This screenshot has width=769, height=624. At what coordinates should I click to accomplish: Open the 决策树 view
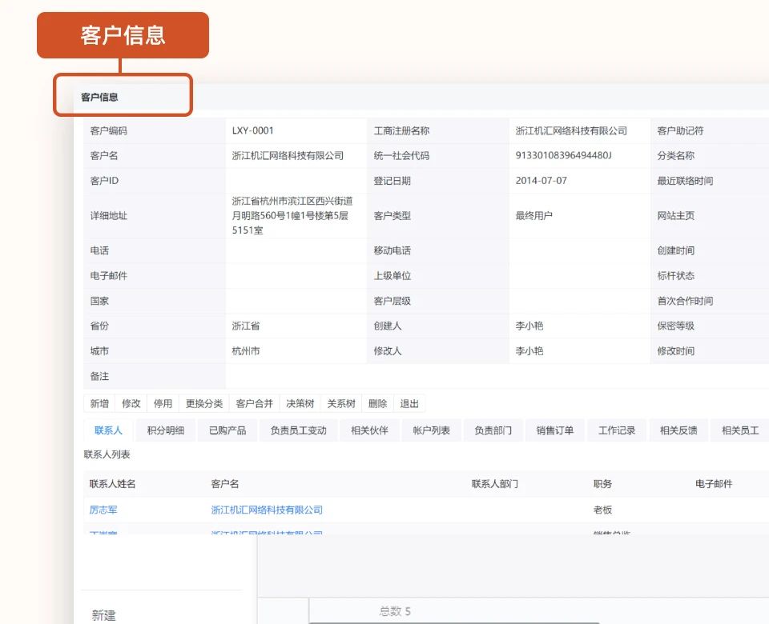tap(300, 403)
